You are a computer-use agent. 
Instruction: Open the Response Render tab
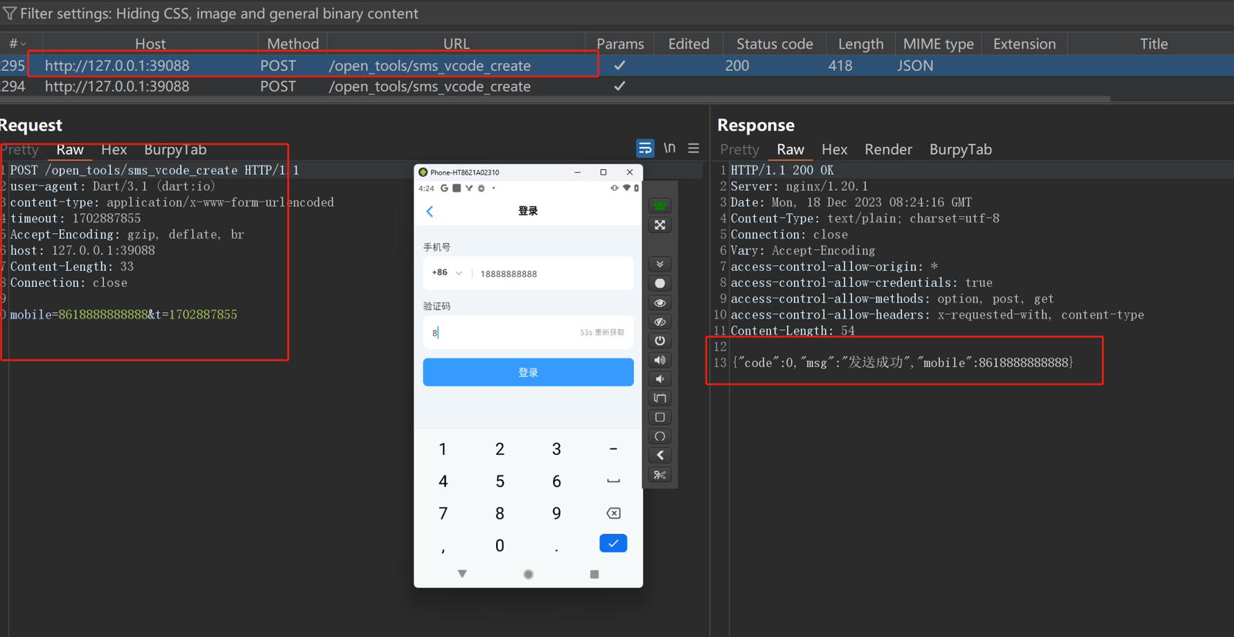tap(888, 149)
